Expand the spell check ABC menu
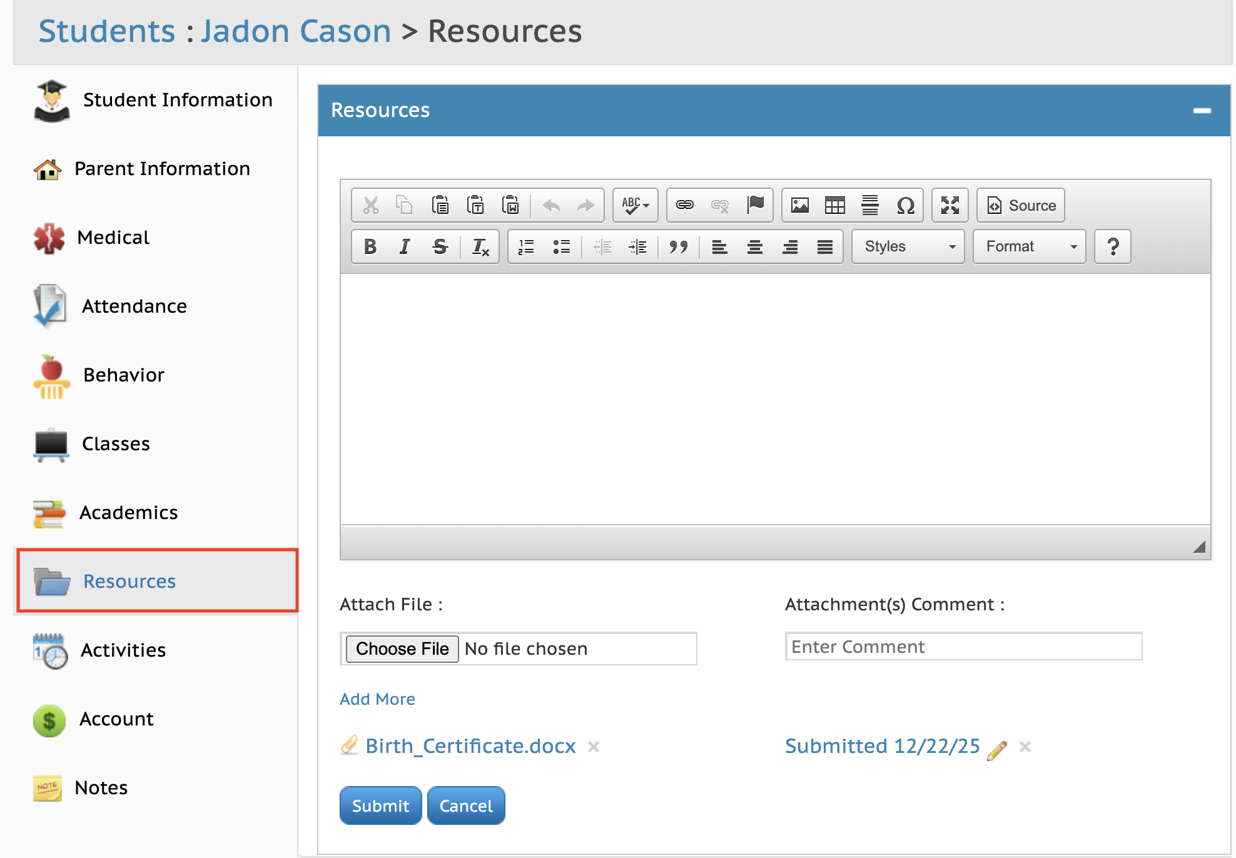 click(636, 205)
